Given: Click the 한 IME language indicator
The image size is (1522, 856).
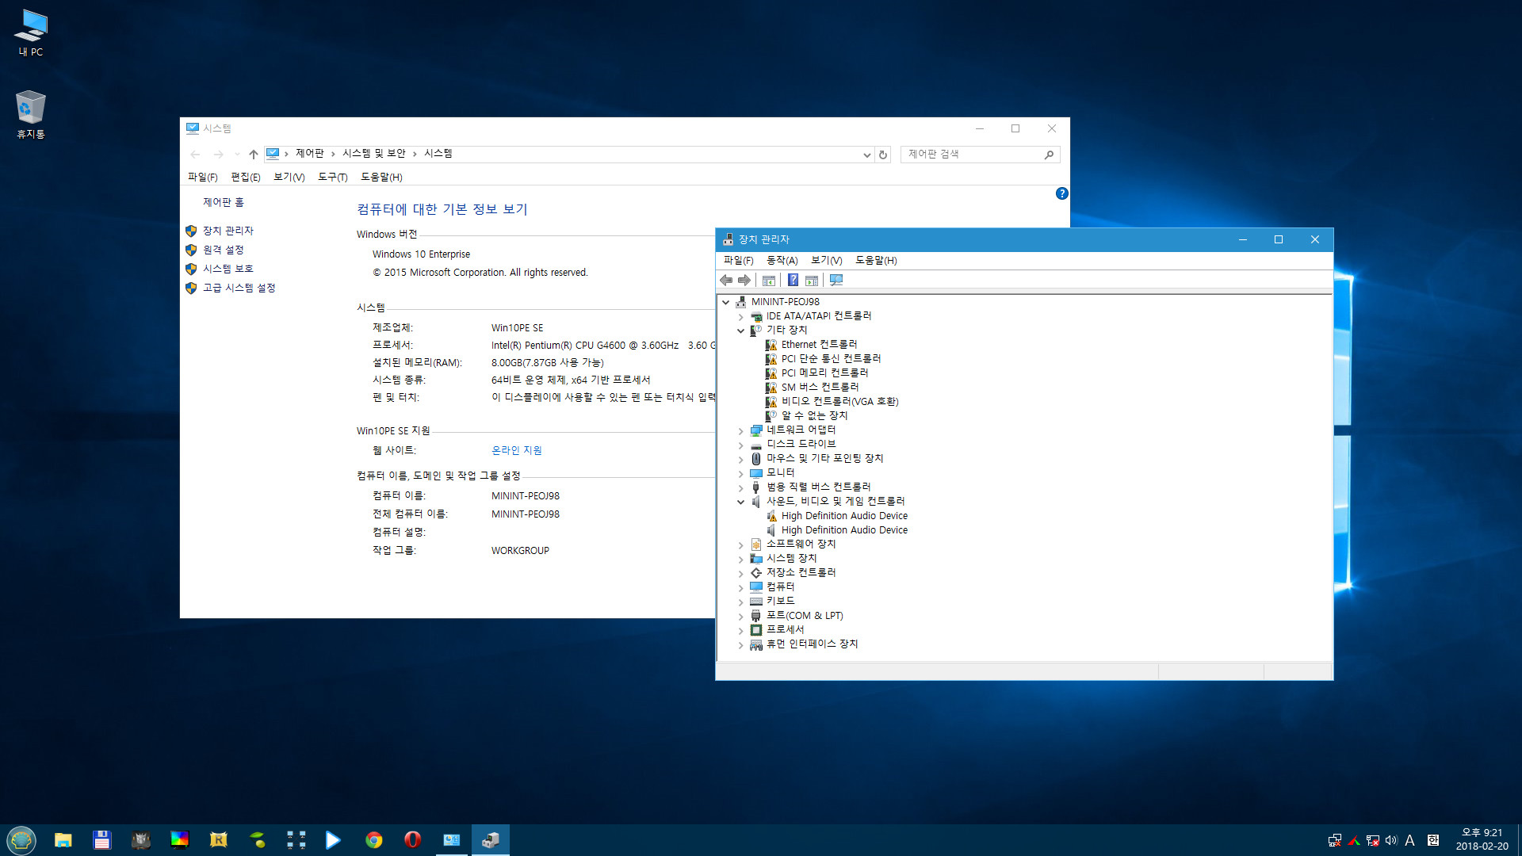Looking at the screenshot, I should 1433,840.
